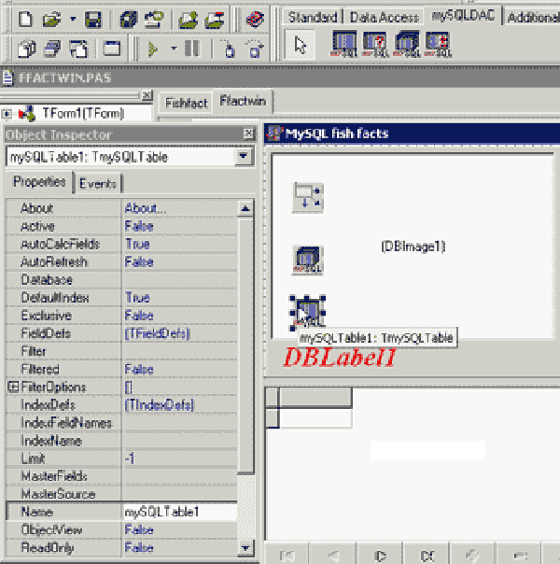This screenshot has width=560, height=564.
Task: Open the dropdown arrow beside Open icon
Action: [x=73, y=19]
